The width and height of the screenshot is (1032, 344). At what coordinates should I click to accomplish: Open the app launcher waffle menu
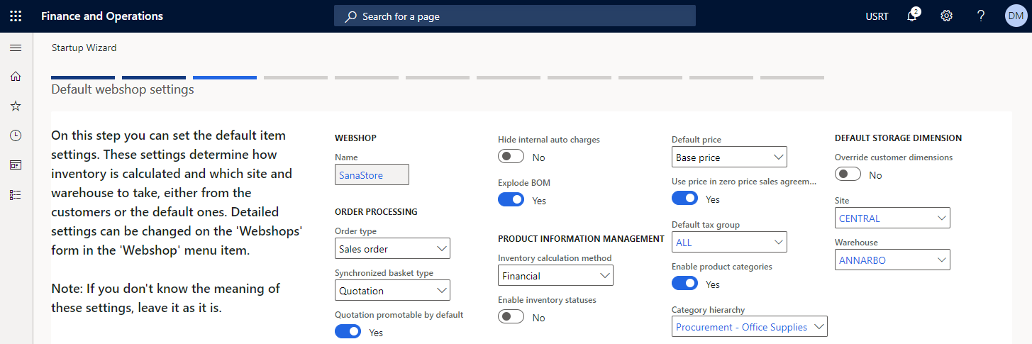16,16
